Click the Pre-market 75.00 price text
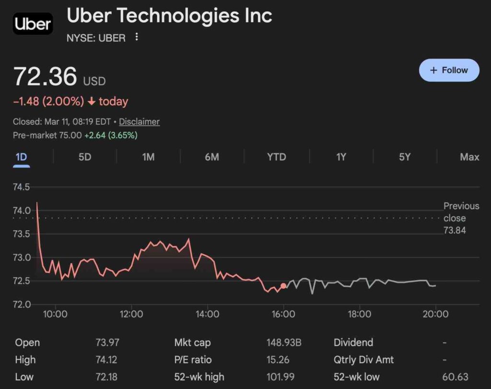This screenshot has width=491, height=389. [x=47, y=135]
